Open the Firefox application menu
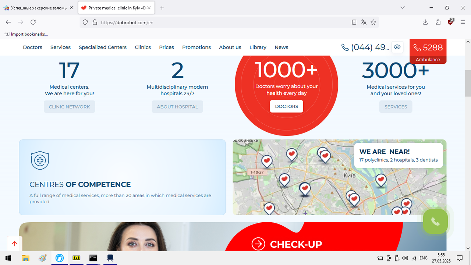471x265 pixels. pyautogui.click(x=463, y=22)
